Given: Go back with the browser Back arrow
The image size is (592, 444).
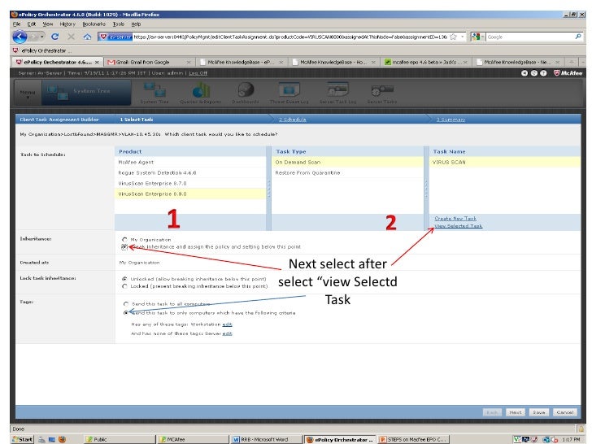Looking at the screenshot, I should [20, 37].
